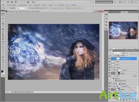139x102 pixels.
Task: Toggle visibility of the Слой 7 layer
Action: 110,64
